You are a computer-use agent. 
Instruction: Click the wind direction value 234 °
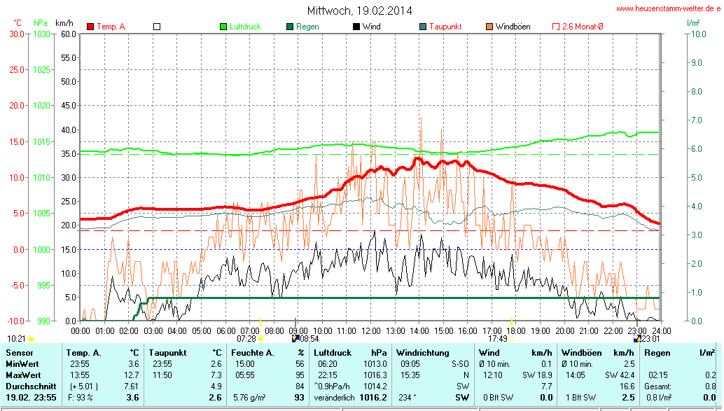tap(408, 397)
